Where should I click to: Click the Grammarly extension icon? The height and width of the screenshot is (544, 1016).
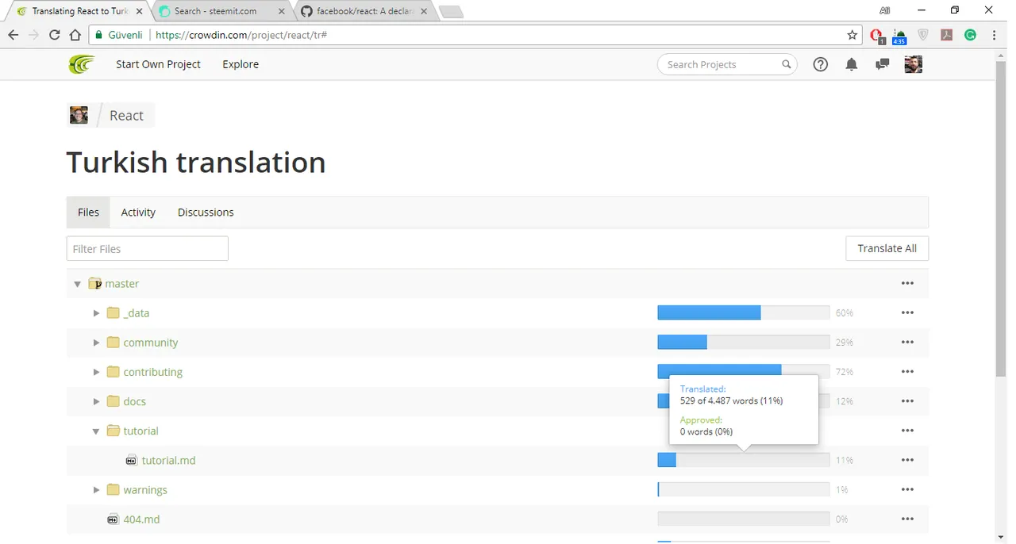point(970,35)
